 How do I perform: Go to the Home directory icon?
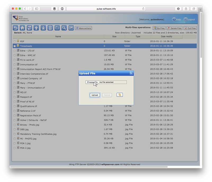pyautogui.click(x=23, y=28)
